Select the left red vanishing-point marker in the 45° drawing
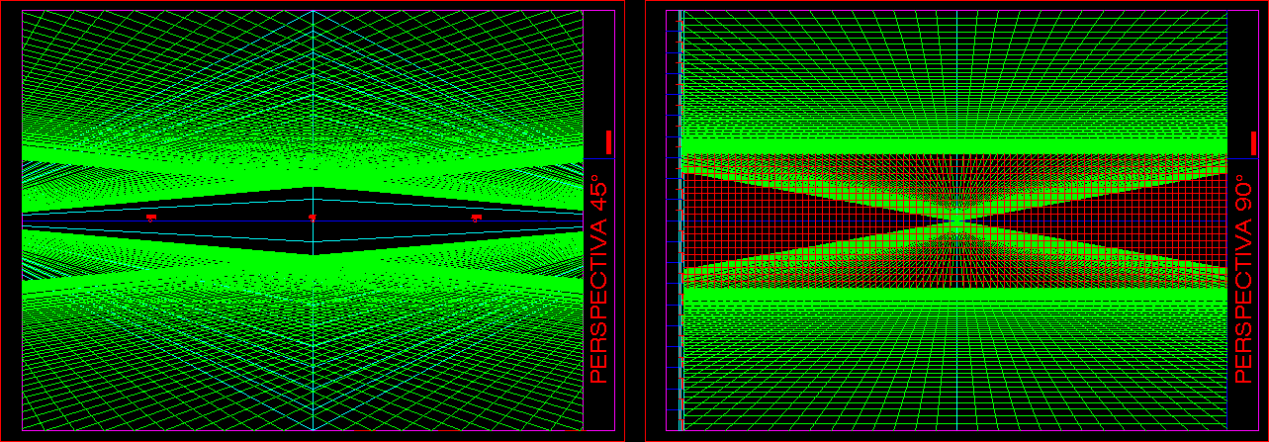Image resolution: width=1269 pixels, height=442 pixels. coord(151,217)
